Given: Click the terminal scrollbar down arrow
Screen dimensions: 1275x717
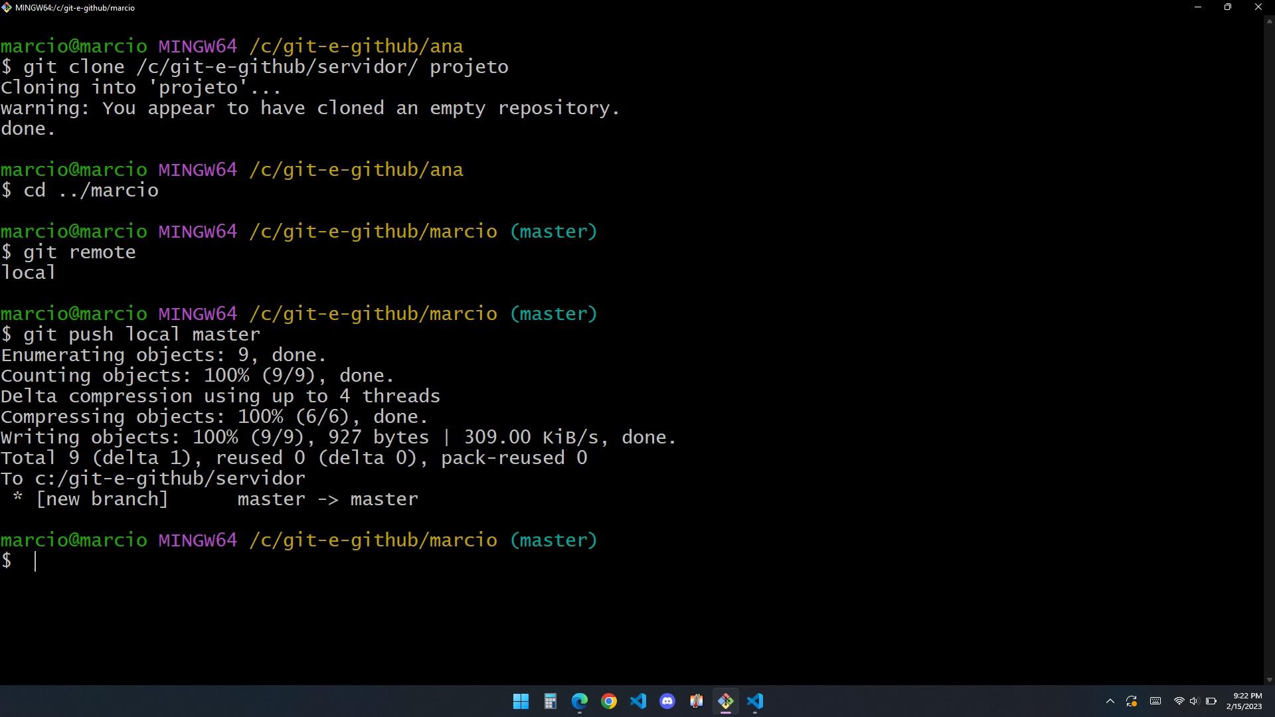Looking at the screenshot, I should pos(1269,679).
